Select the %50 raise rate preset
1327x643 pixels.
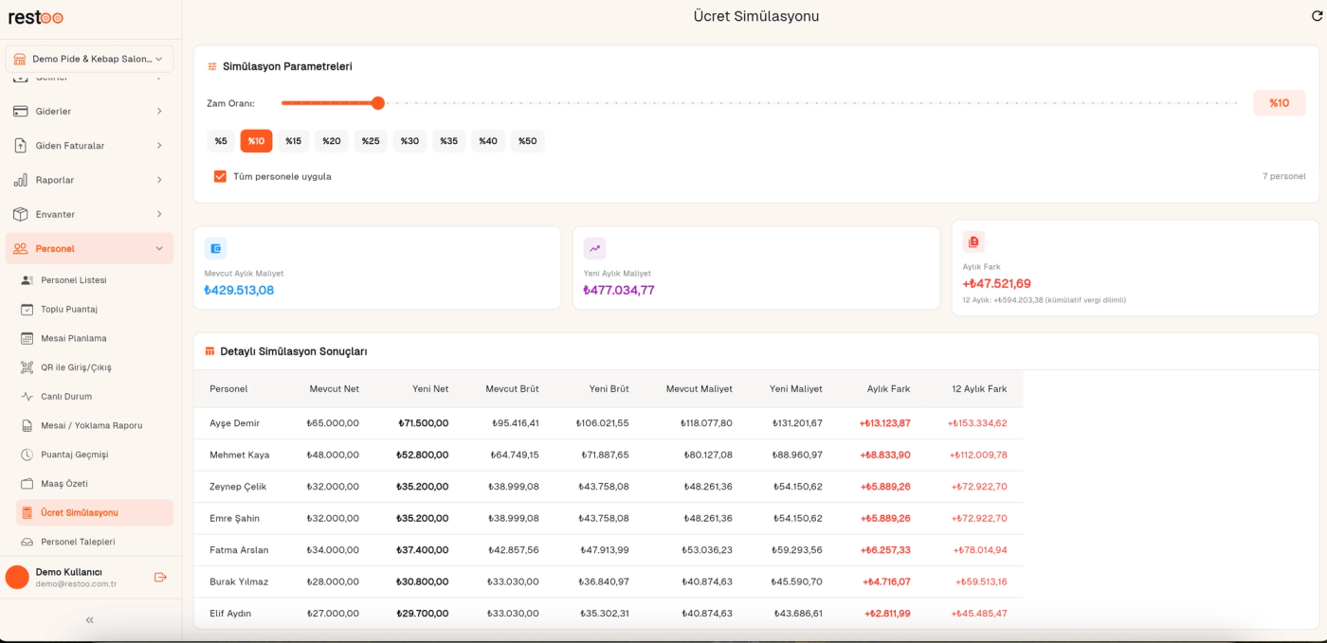click(x=528, y=141)
